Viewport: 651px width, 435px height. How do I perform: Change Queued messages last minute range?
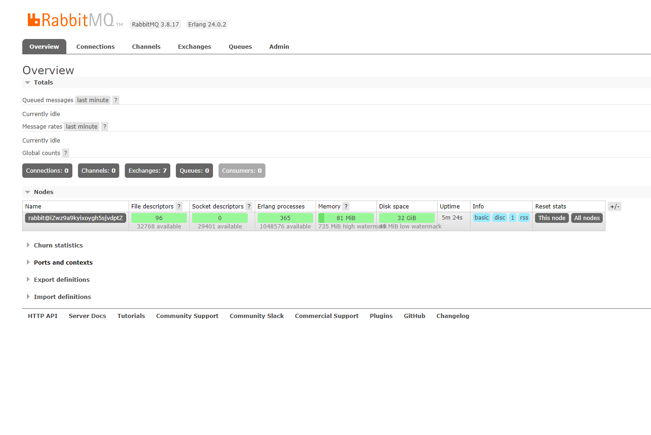(x=93, y=100)
